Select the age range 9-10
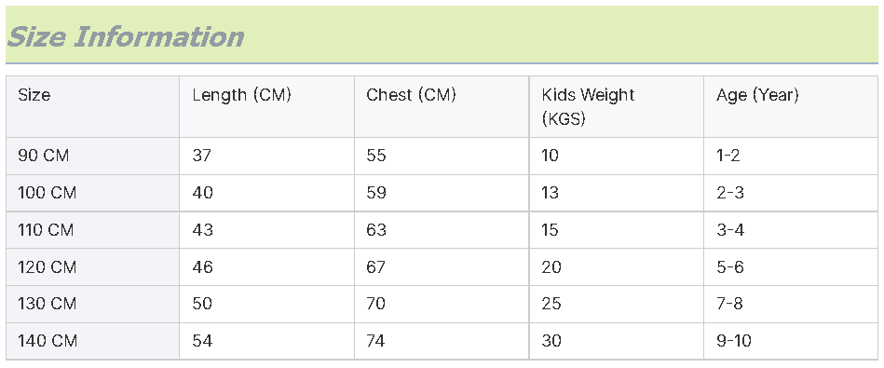The image size is (884, 368). (x=733, y=341)
